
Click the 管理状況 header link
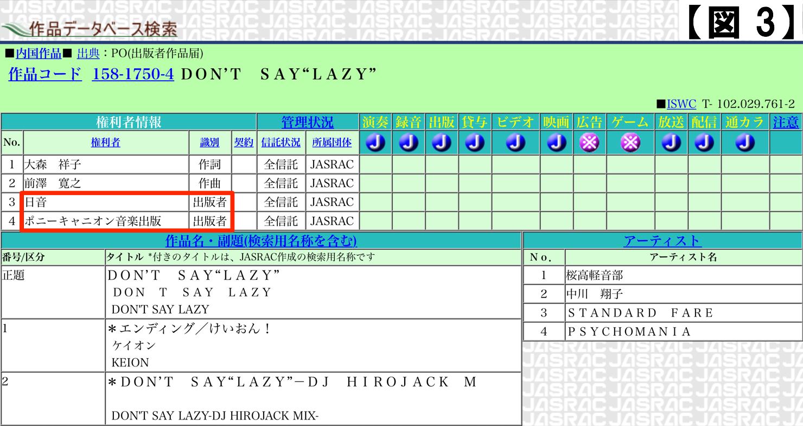pos(307,122)
